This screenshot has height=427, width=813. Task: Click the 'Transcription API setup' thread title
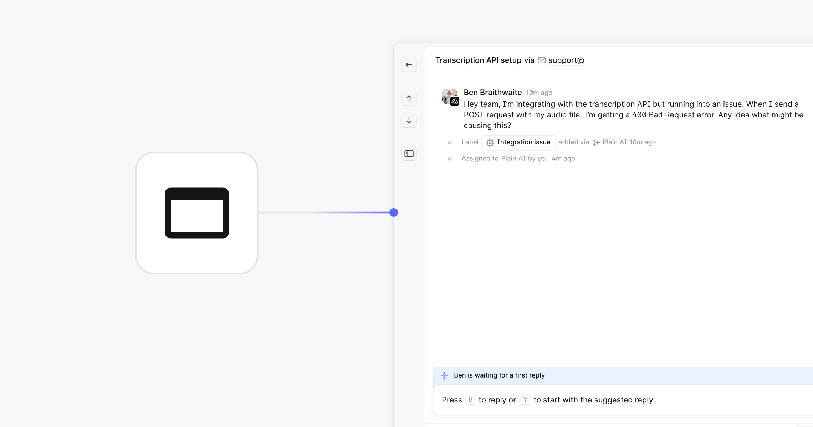tap(478, 60)
